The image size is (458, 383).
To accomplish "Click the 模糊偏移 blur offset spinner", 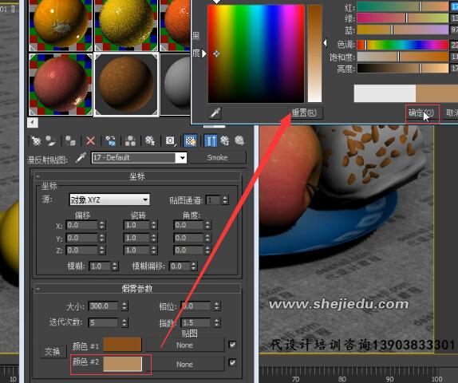I will point(194,267).
